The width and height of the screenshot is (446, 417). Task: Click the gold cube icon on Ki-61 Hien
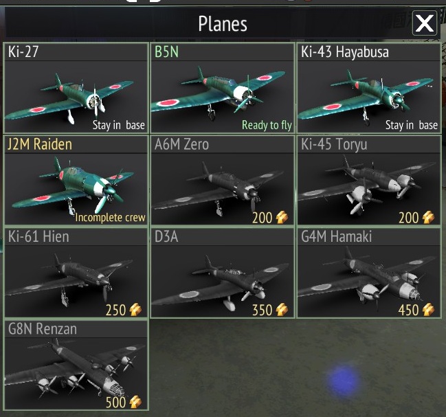pos(135,310)
